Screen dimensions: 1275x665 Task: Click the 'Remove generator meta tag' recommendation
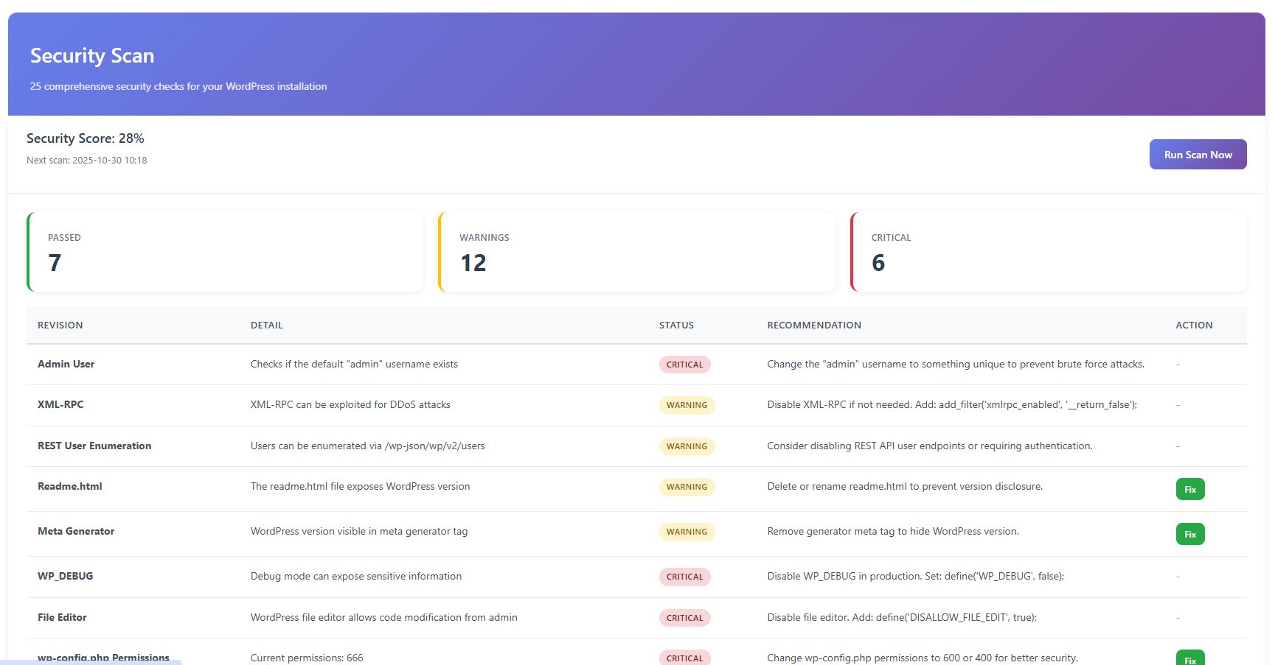(893, 531)
